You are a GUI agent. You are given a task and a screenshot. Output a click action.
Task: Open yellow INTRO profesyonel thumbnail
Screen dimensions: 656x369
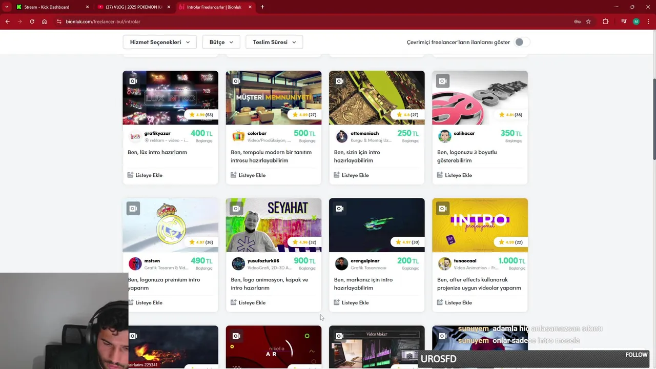(x=480, y=225)
